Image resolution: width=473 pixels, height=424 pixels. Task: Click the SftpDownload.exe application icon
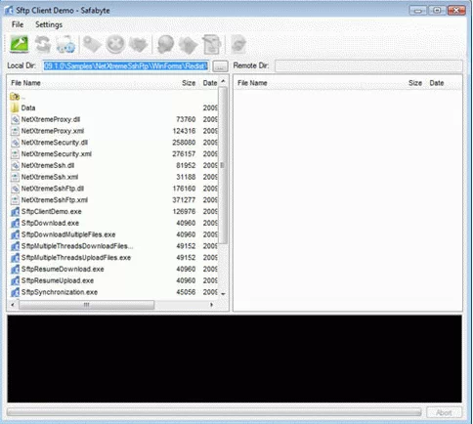(x=15, y=223)
